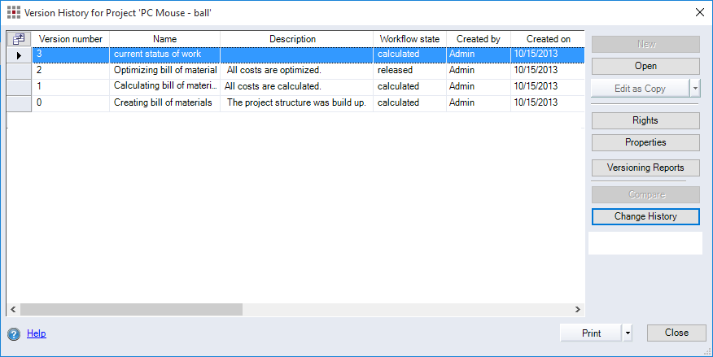
Task: Click the Close button at bottom right
Action: (x=676, y=333)
